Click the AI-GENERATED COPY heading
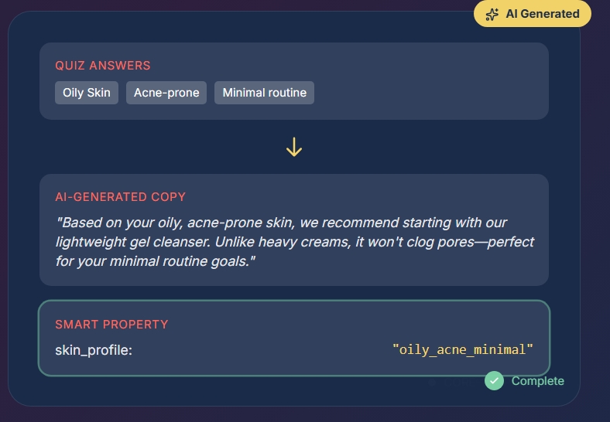 120,197
